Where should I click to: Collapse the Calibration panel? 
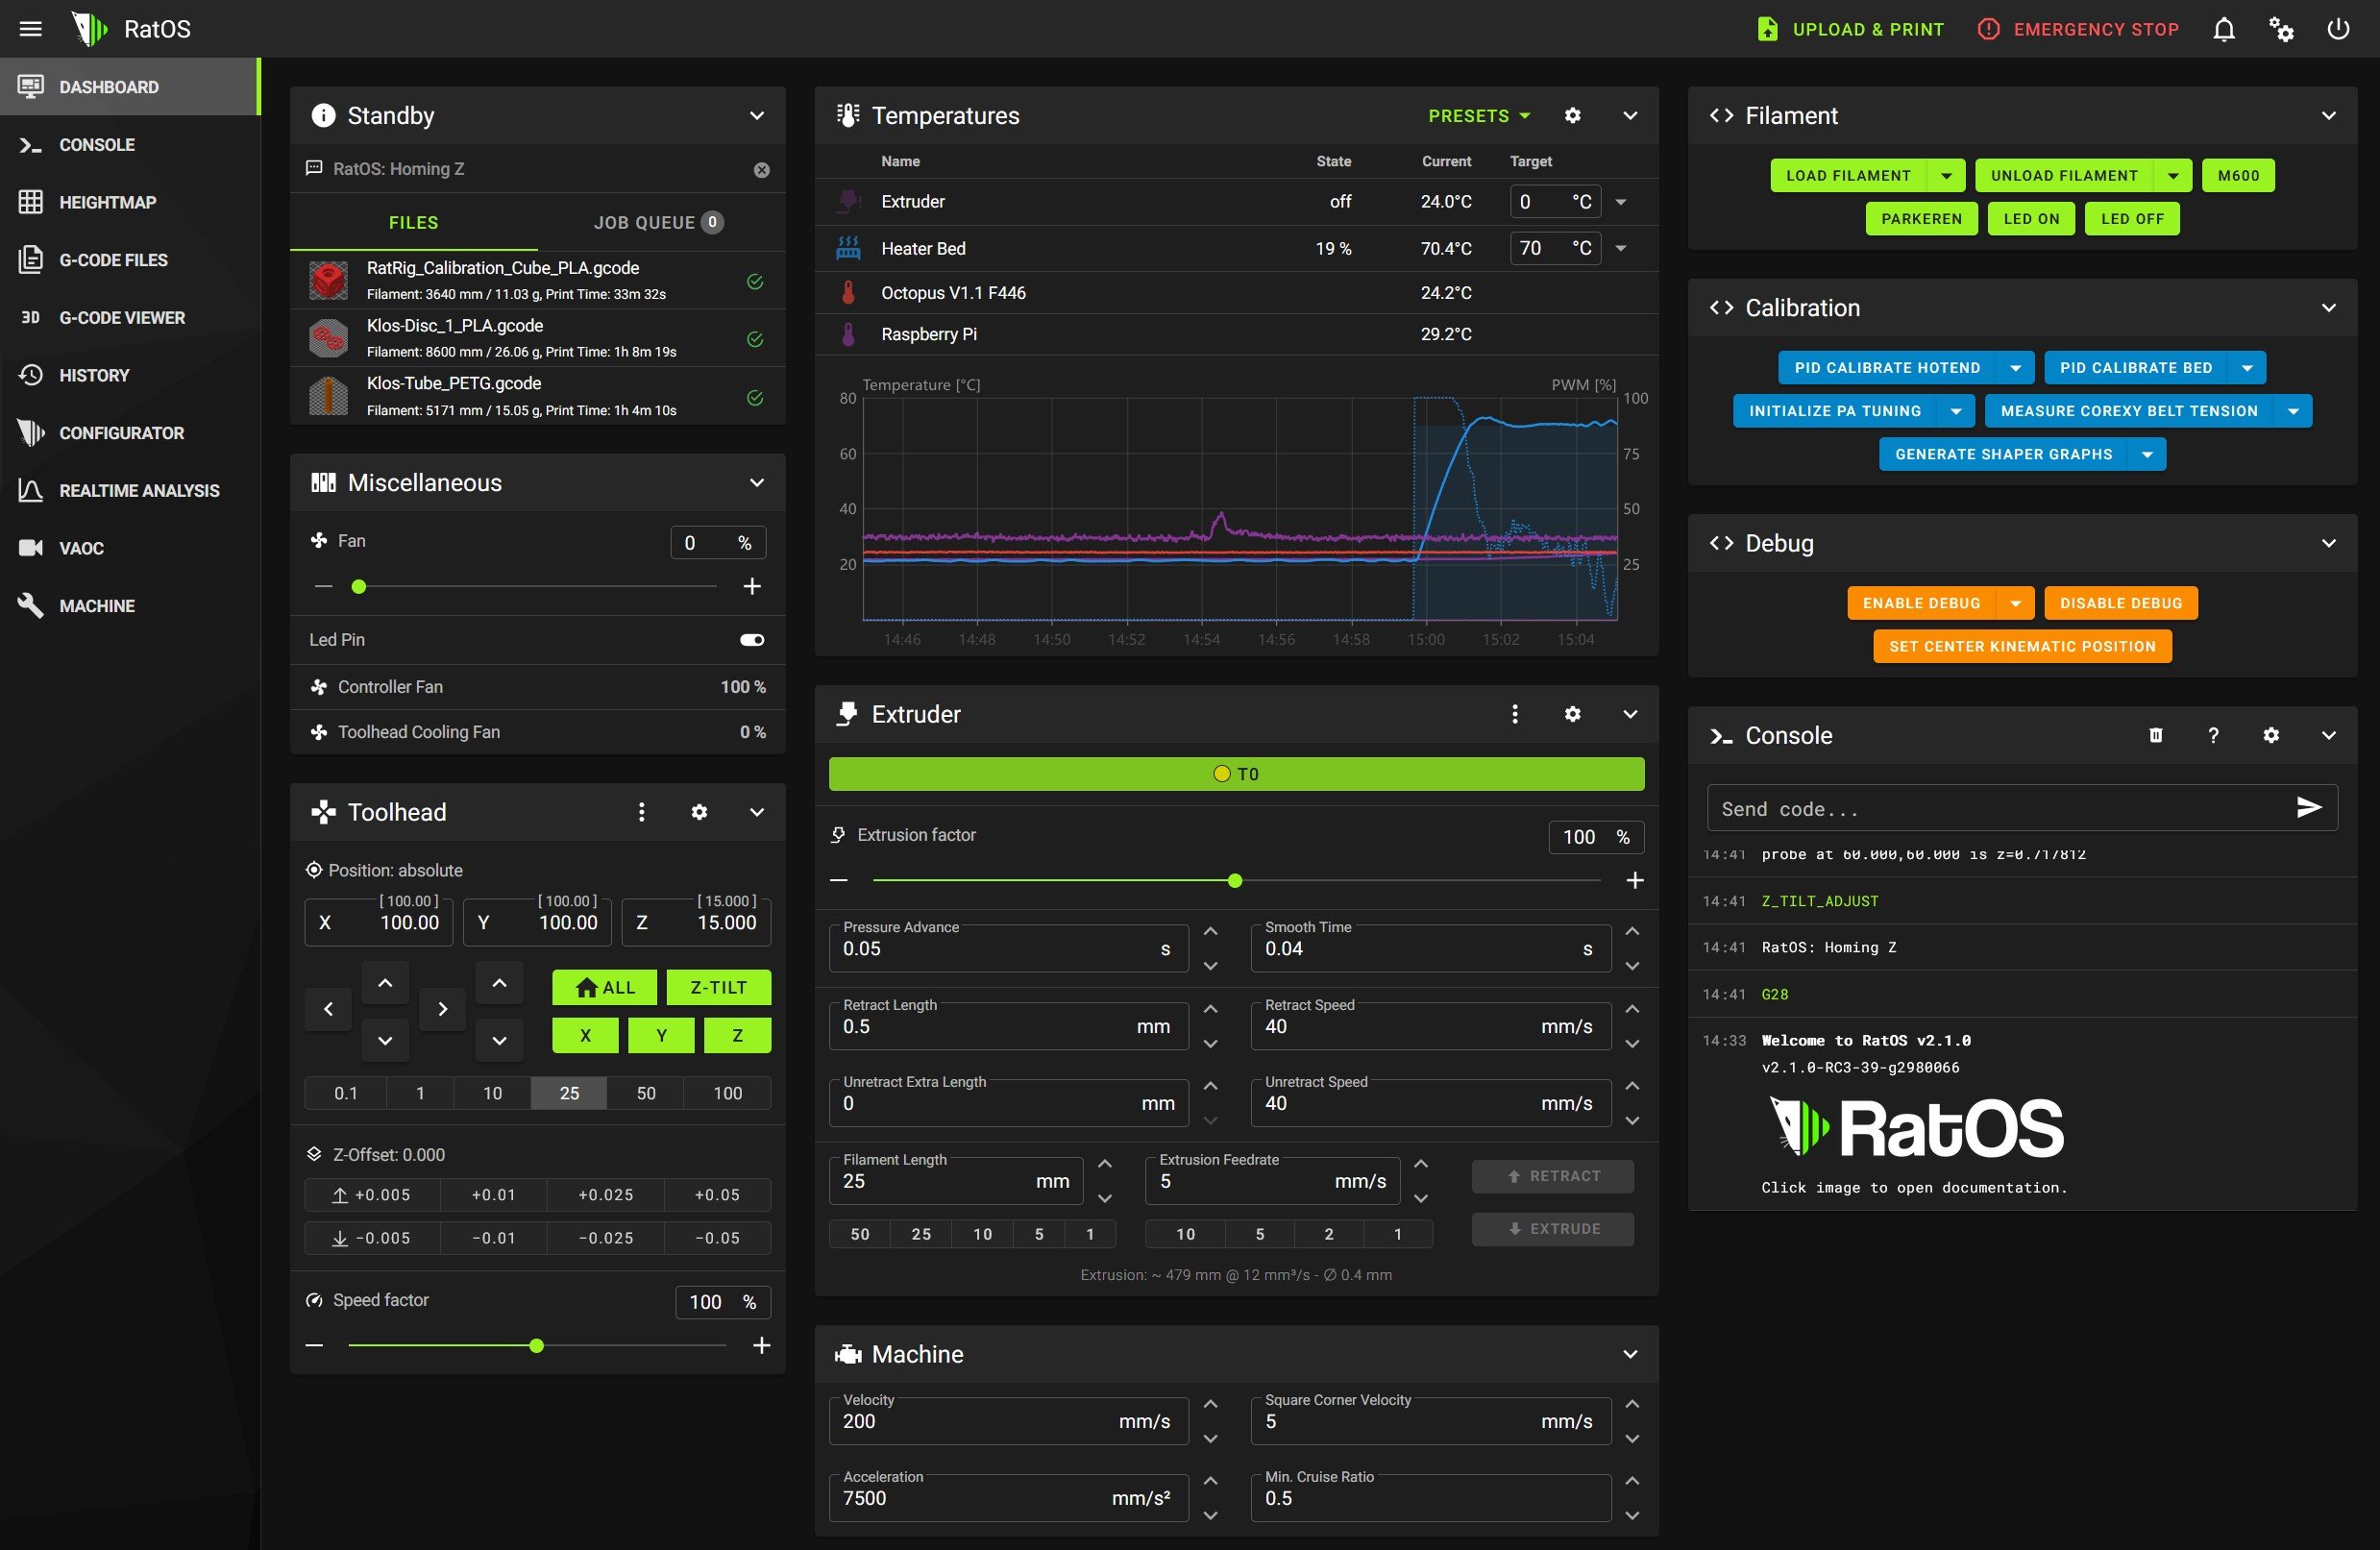point(2328,308)
